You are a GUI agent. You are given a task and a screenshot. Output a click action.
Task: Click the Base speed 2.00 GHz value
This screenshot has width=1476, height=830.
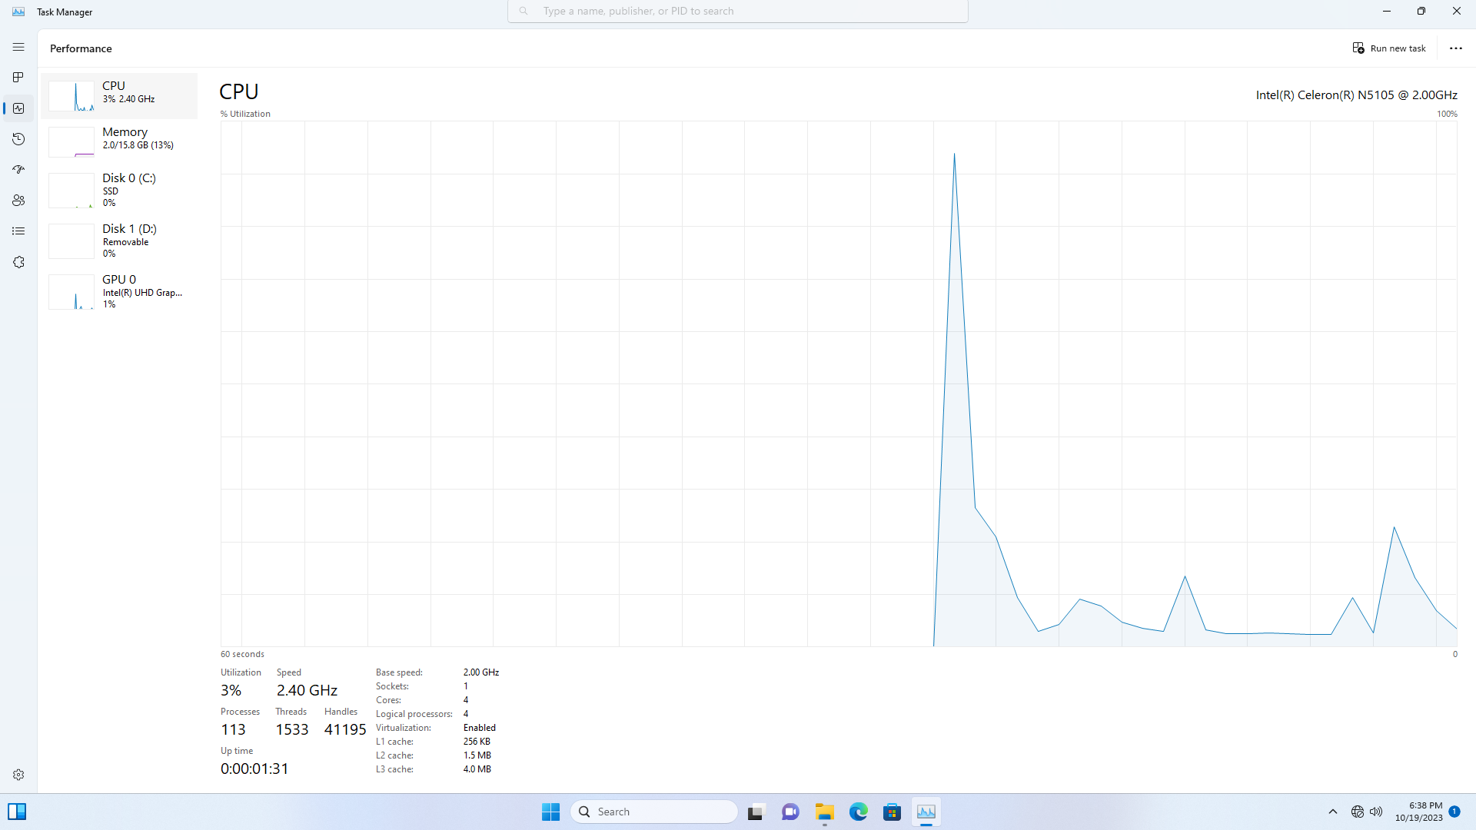(481, 672)
